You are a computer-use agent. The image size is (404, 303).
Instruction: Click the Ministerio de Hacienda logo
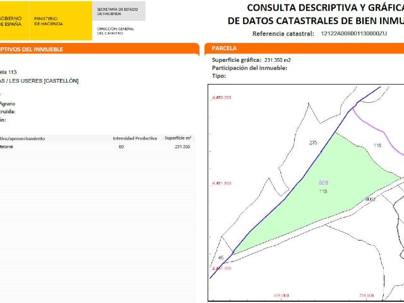click(61, 21)
